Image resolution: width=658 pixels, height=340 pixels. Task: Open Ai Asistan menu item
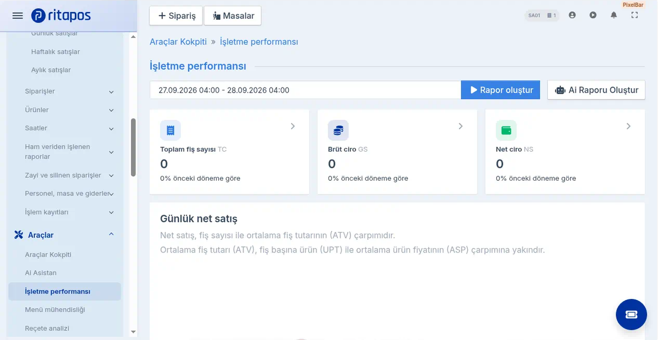41,273
